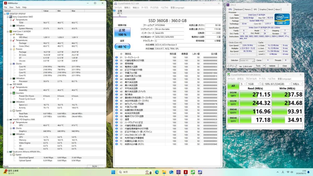Switch to the Graphics tab in CPU-Z
The image size is (313, 176).
(x=263, y=9)
